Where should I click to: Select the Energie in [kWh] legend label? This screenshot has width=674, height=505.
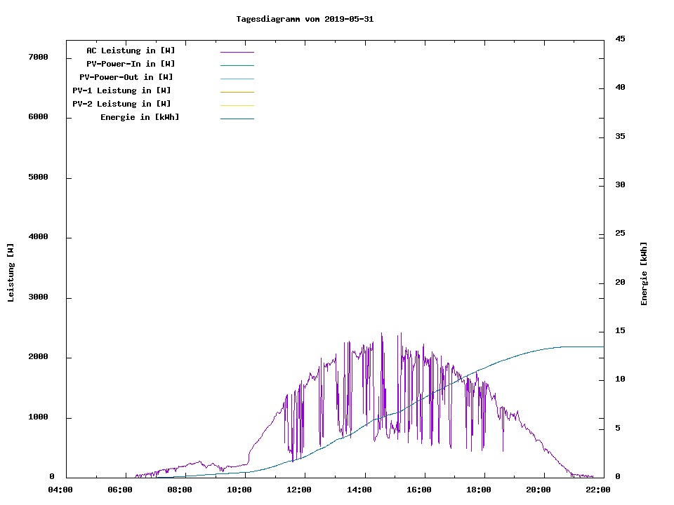tap(140, 118)
